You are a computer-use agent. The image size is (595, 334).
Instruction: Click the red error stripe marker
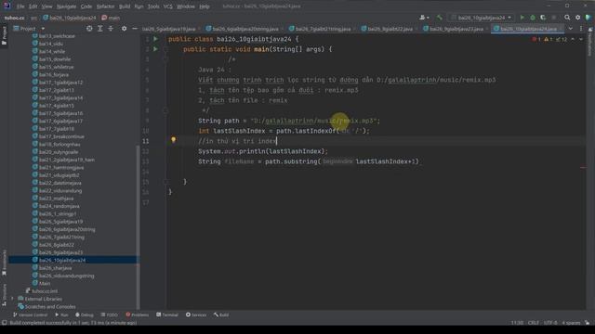[x=583, y=167]
